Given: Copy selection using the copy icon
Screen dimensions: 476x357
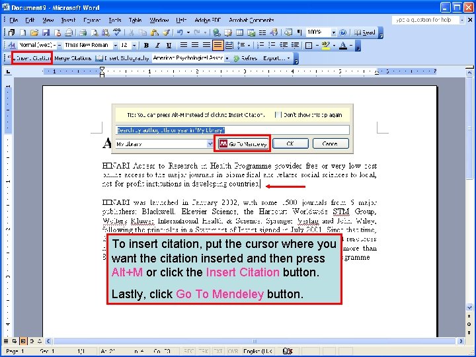Looking at the screenshot, I should tap(143, 32).
